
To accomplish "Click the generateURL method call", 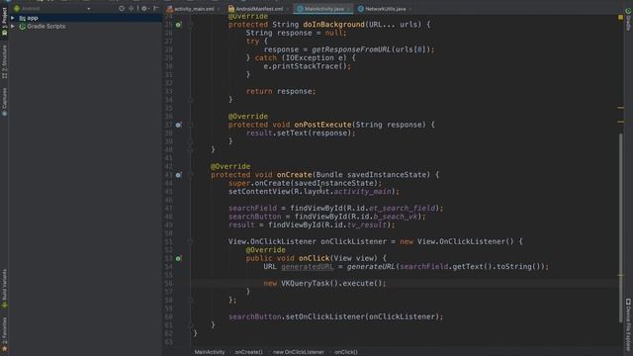I will point(371,267).
